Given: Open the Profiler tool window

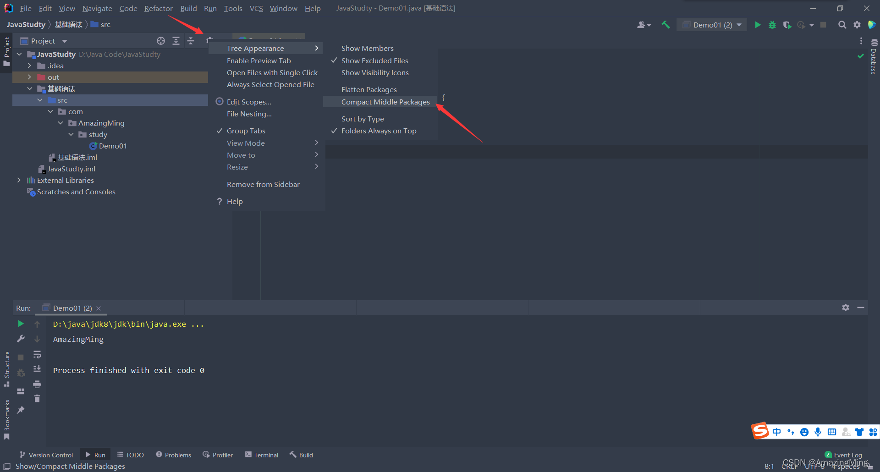Looking at the screenshot, I should tap(218, 455).
